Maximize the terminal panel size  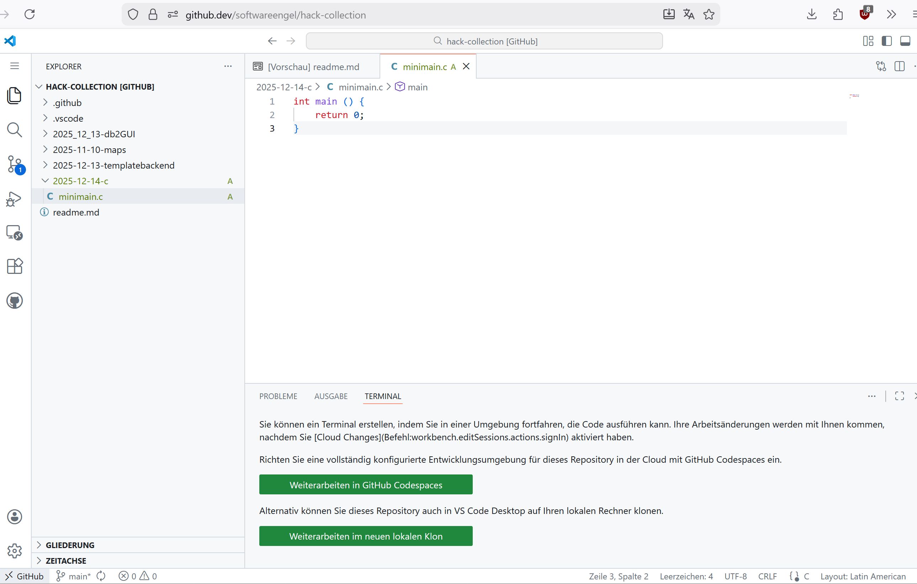click(899, 396)
